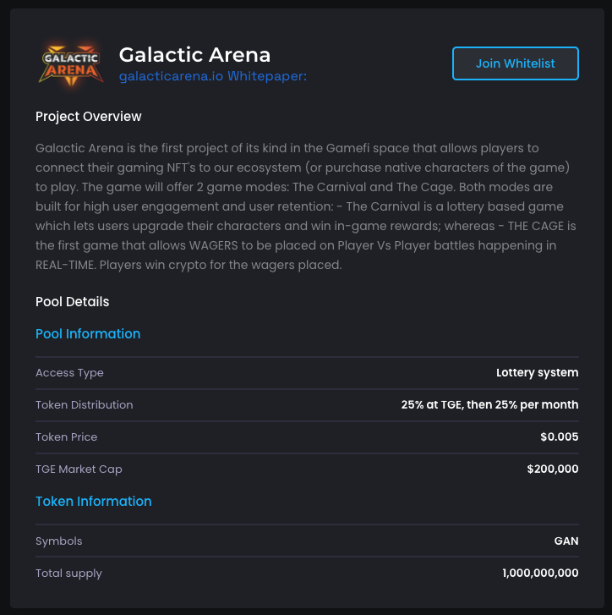Select the Token Distribution row label
Image resolution: width=612 pixels, height=615 pixels.
point(84,404)
